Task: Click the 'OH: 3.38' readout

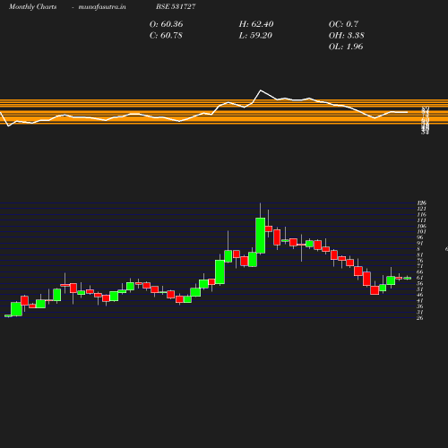Action: click(x=346, y=36)
